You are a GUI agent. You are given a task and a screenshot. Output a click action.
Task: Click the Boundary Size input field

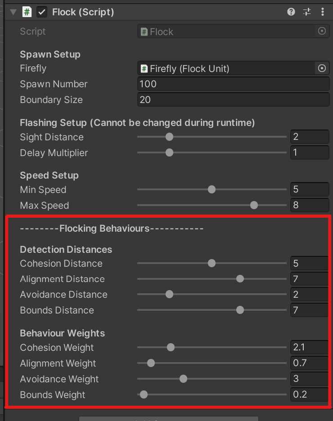click(233, 100)
